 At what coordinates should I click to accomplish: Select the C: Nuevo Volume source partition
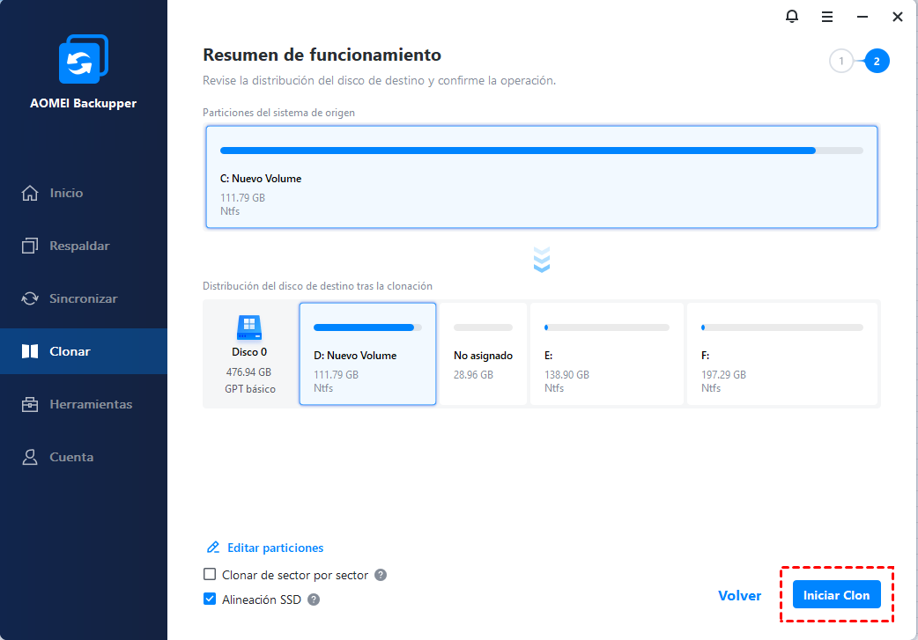542,177
